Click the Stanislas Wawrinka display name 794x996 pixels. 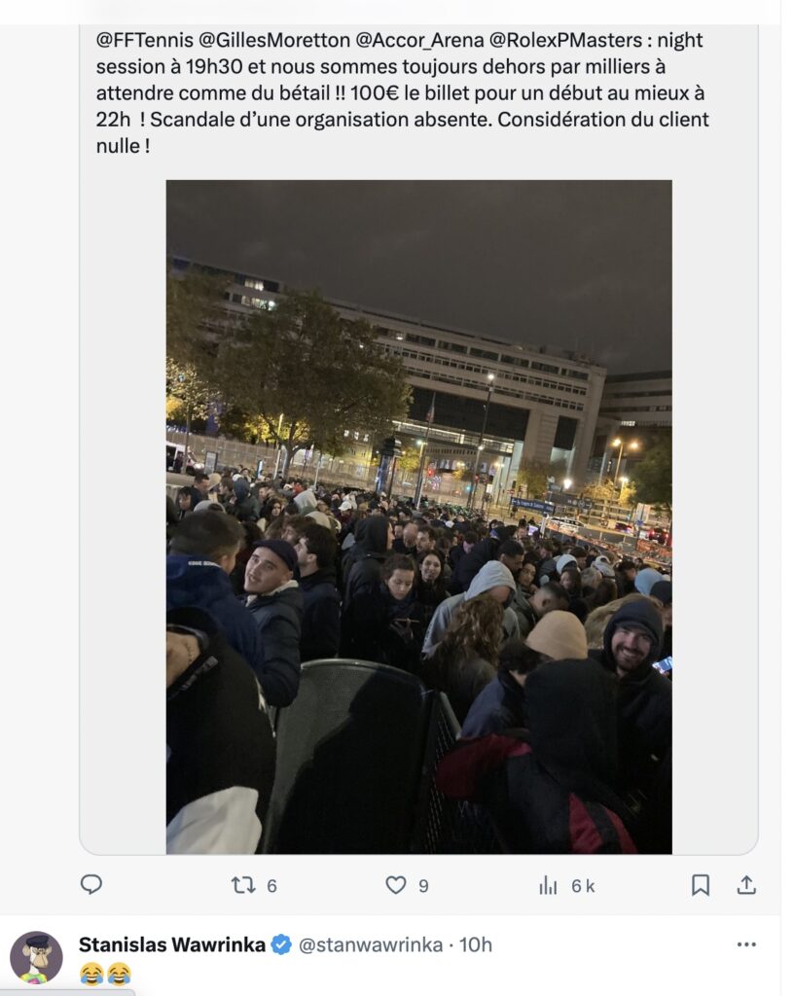tap(172, 944)
